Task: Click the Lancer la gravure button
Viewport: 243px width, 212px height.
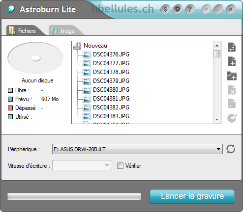Action: (192, 196)
